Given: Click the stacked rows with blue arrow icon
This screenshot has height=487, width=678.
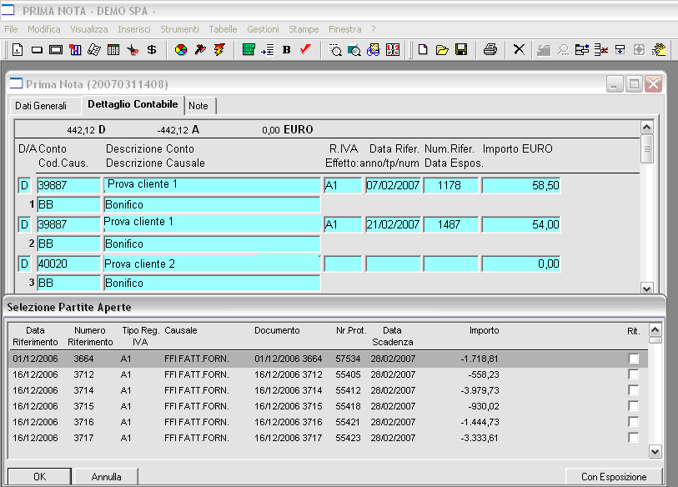Looking at the screenshot, I should (x=582, y=50).
